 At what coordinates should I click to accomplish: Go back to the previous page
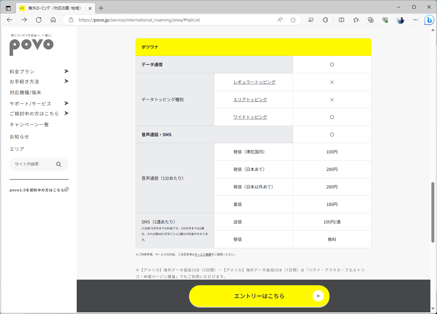10,20
